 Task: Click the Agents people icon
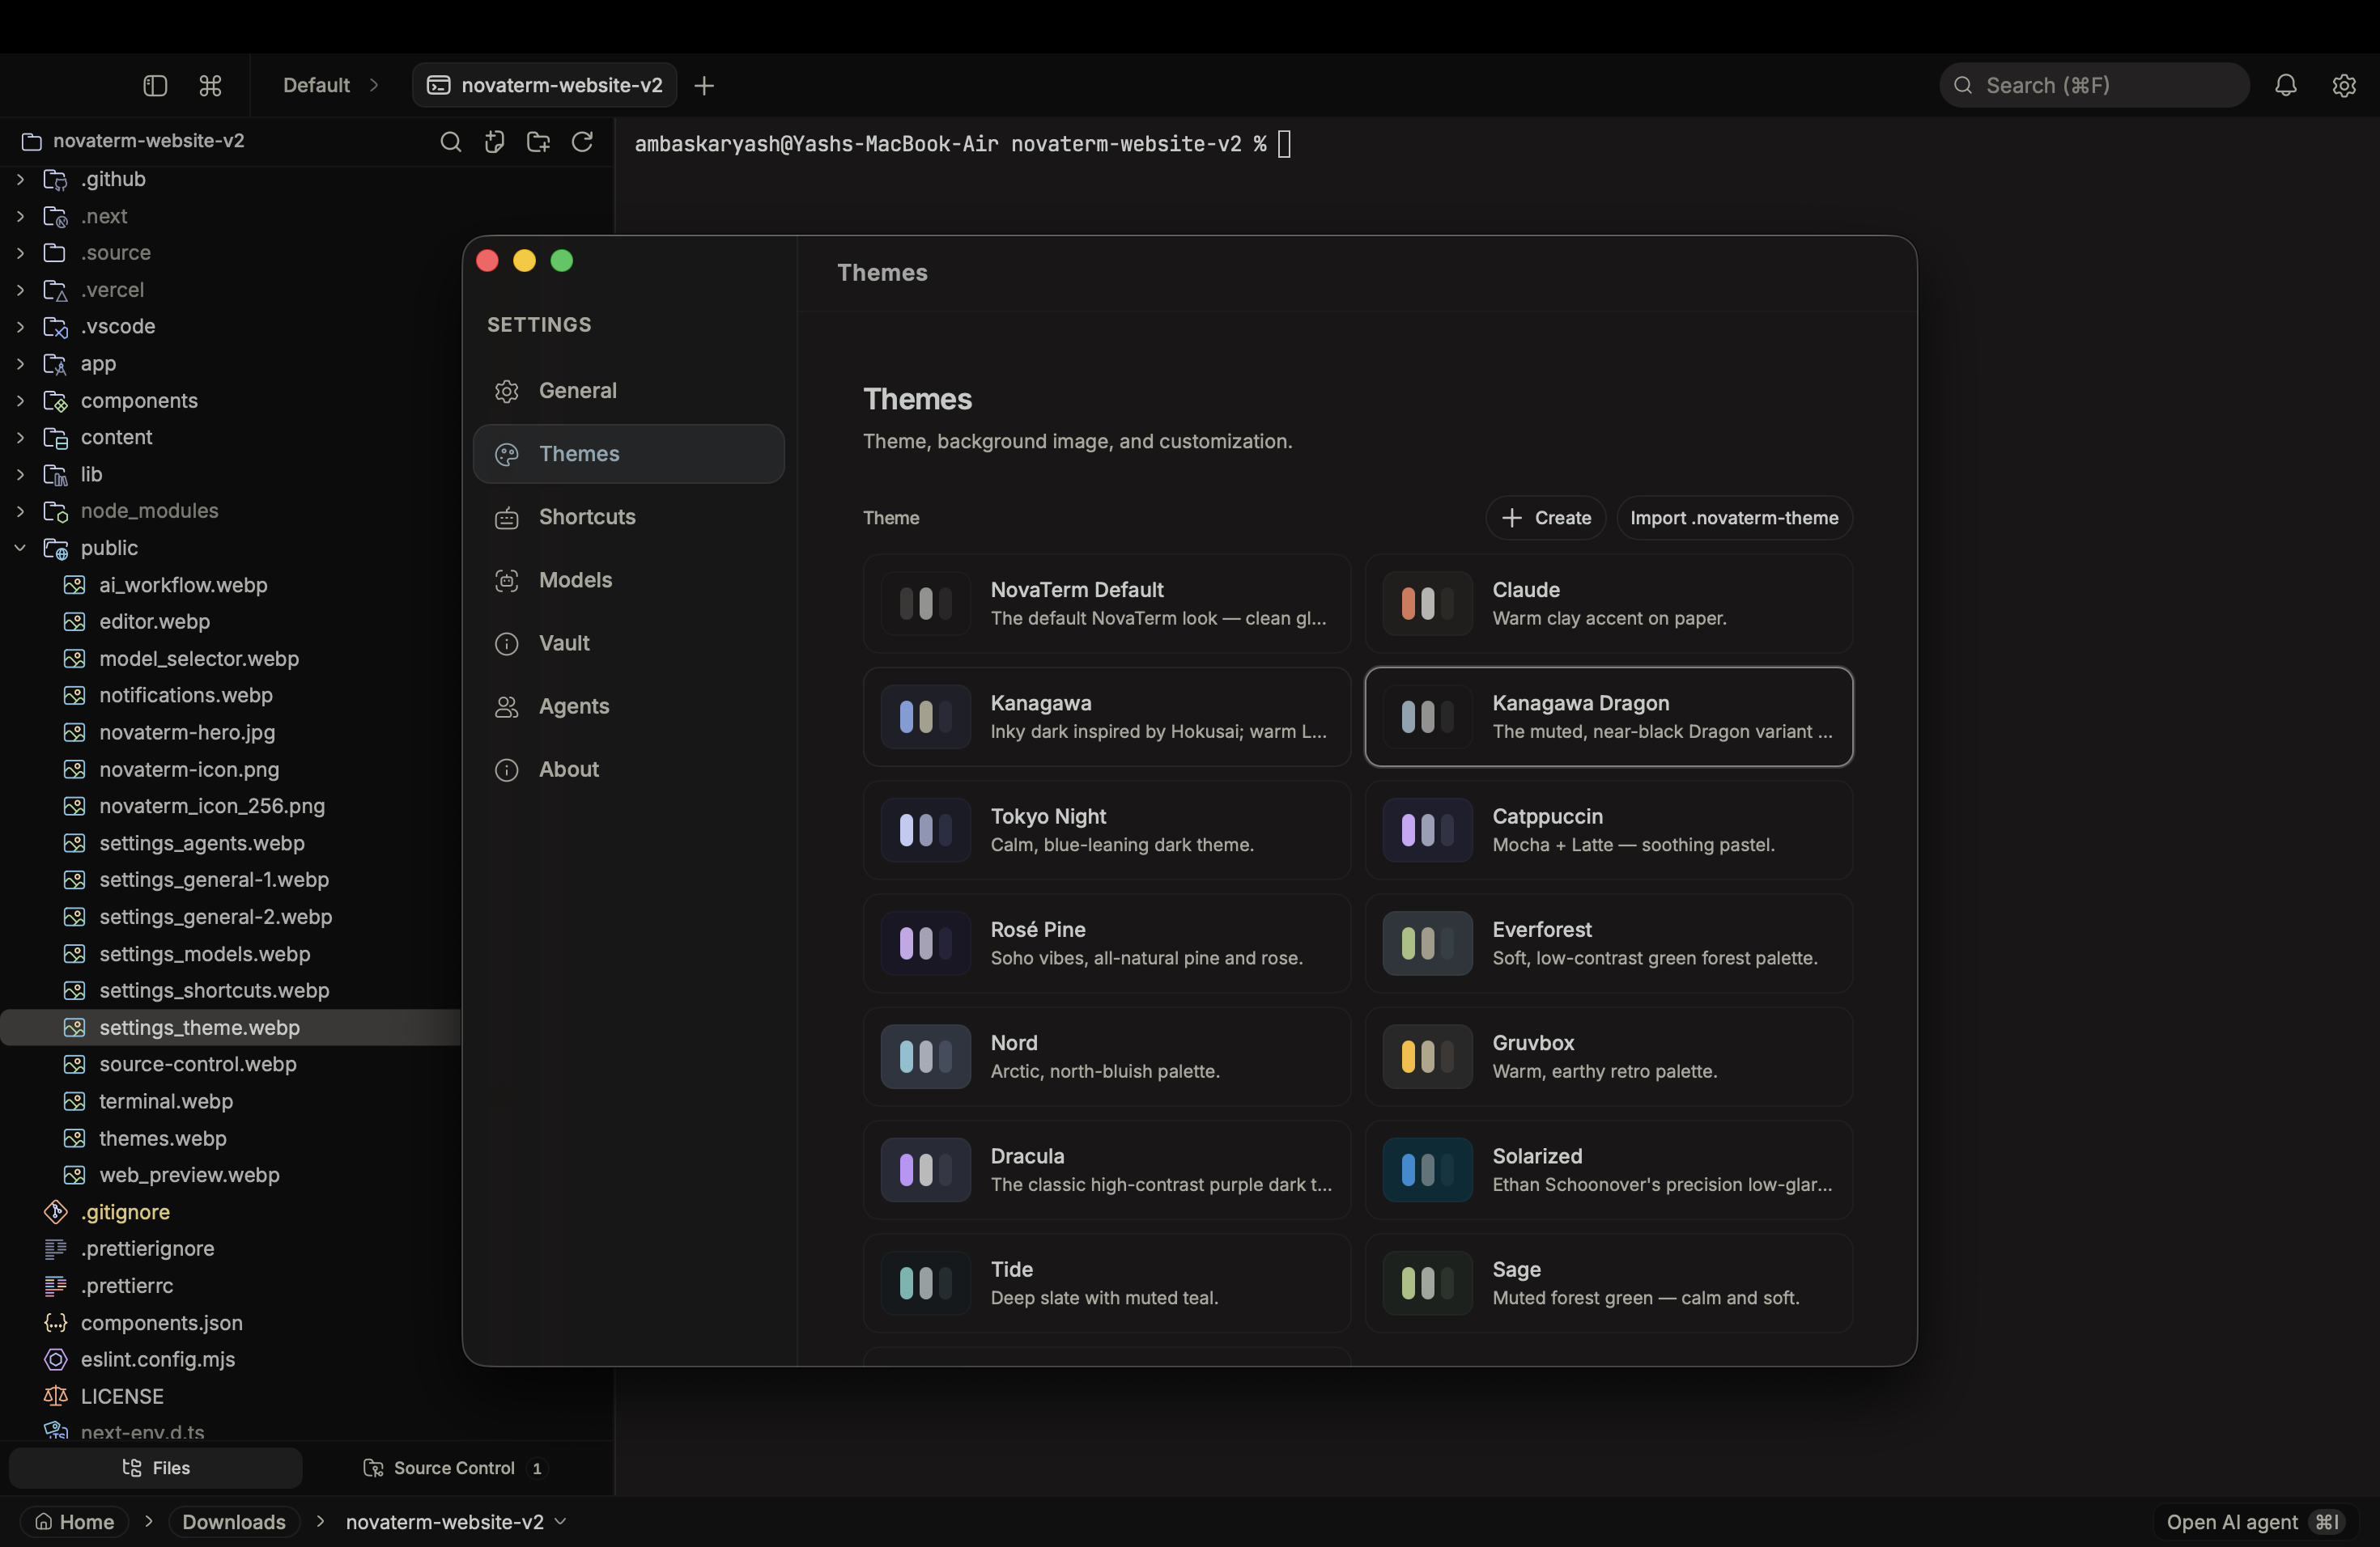(x=507, y=706)
